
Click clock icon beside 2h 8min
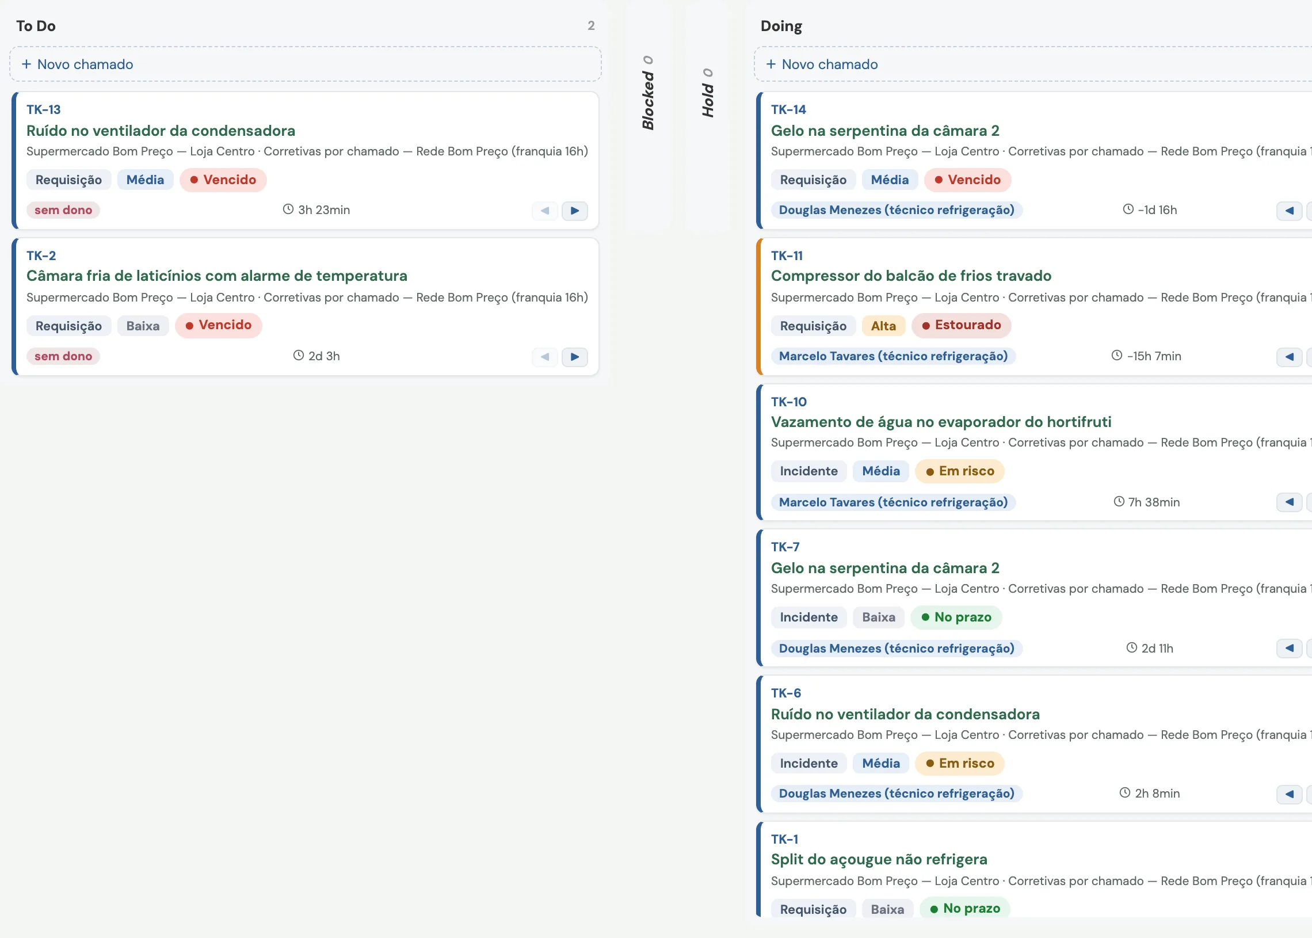pyautogui.click(x=1124, y=792)
